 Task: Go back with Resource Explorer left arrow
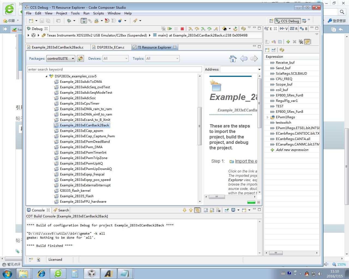(243, 59)
